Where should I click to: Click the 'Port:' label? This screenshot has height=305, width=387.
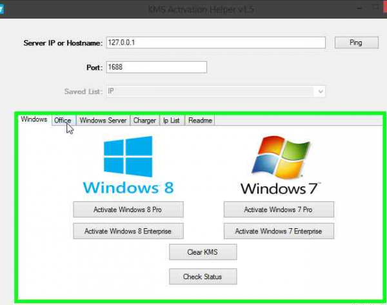pos(94,67)
